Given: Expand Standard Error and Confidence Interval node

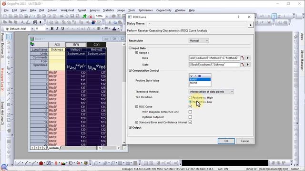Looking at the screenshot, I should tap(137, 123).
